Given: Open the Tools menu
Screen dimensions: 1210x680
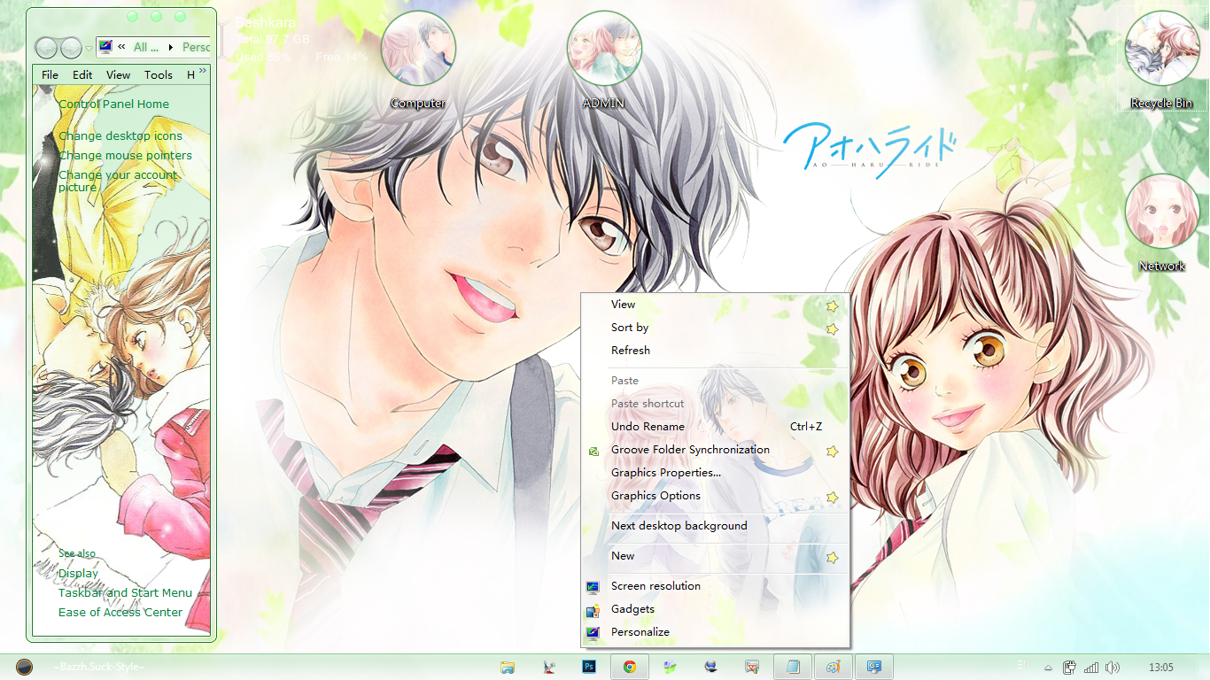Looking at the screenshot, I should [159, 75].
